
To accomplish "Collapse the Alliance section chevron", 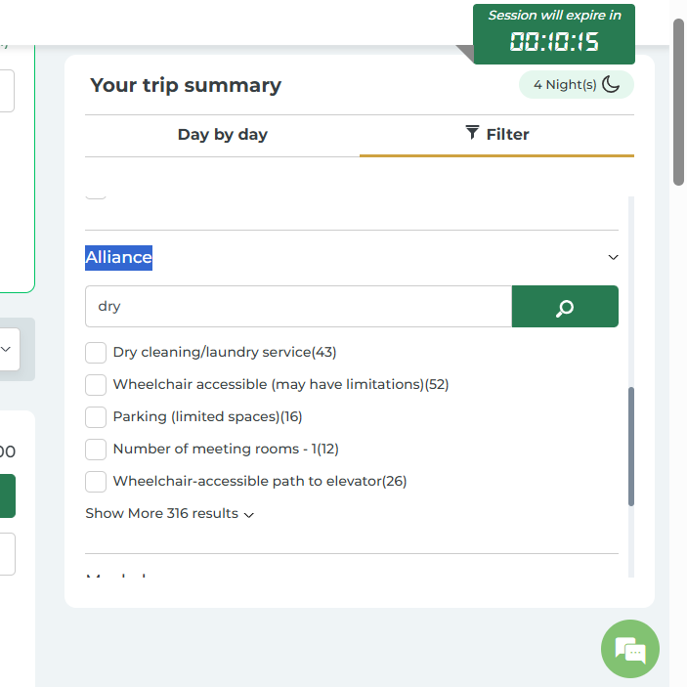I will 613,258.
